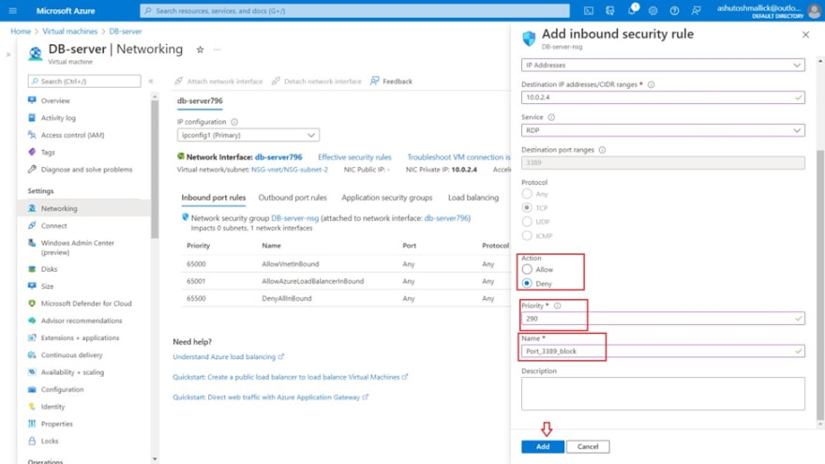Select the db-server796 interface tab
Screen dimensions: 825x464
point(200,101)
